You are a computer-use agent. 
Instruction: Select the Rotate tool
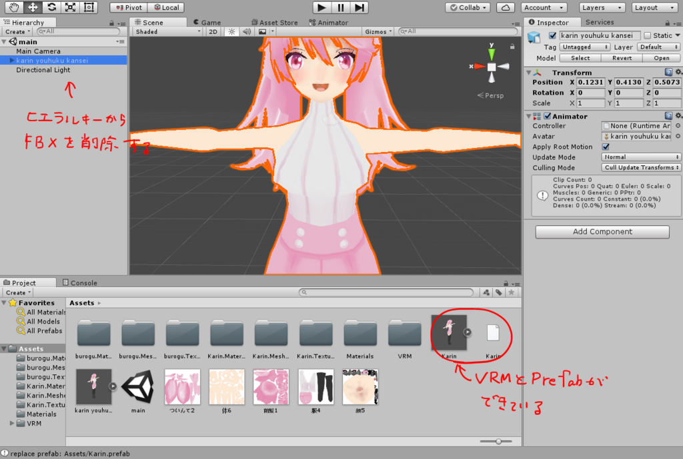(x=51, y=7)
